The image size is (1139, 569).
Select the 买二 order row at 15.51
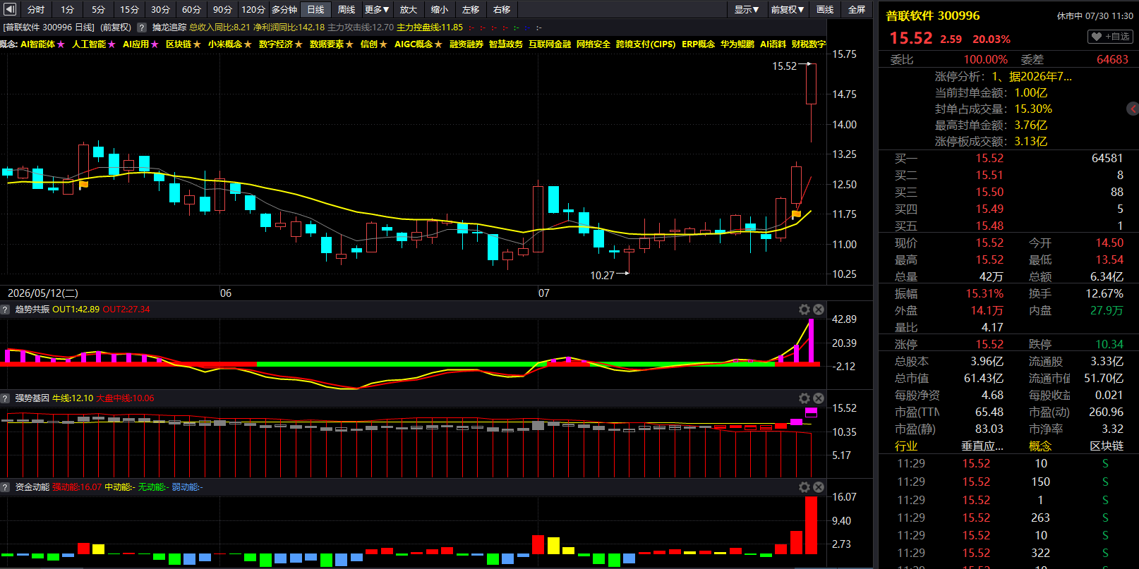pyautogui.click(x=1008, y=176)
